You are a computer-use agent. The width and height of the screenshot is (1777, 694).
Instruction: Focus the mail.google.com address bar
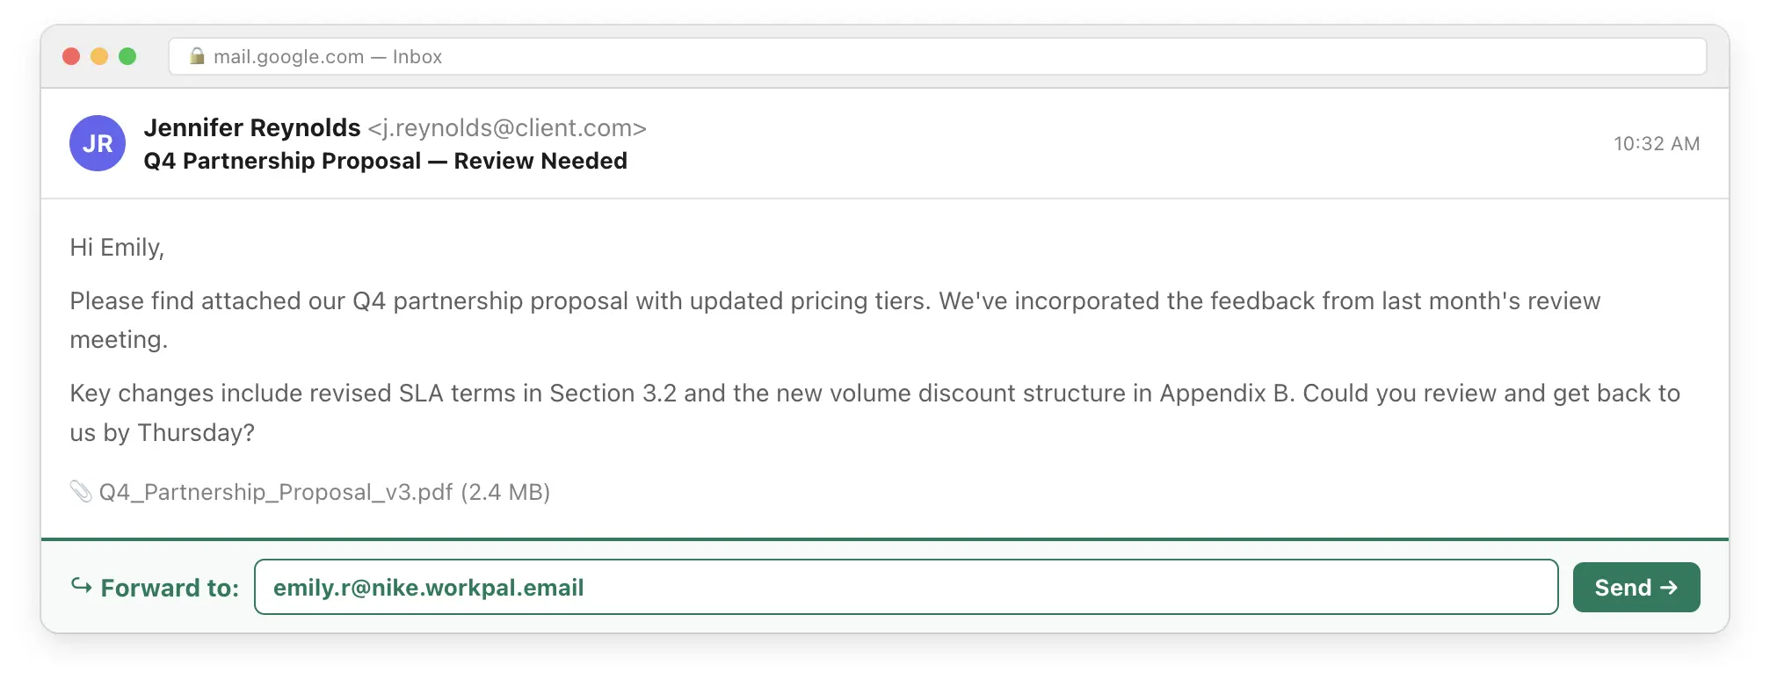937,56
